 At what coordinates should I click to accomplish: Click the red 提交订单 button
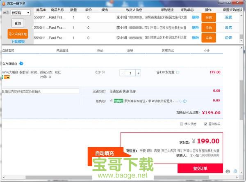click(200, 168)
